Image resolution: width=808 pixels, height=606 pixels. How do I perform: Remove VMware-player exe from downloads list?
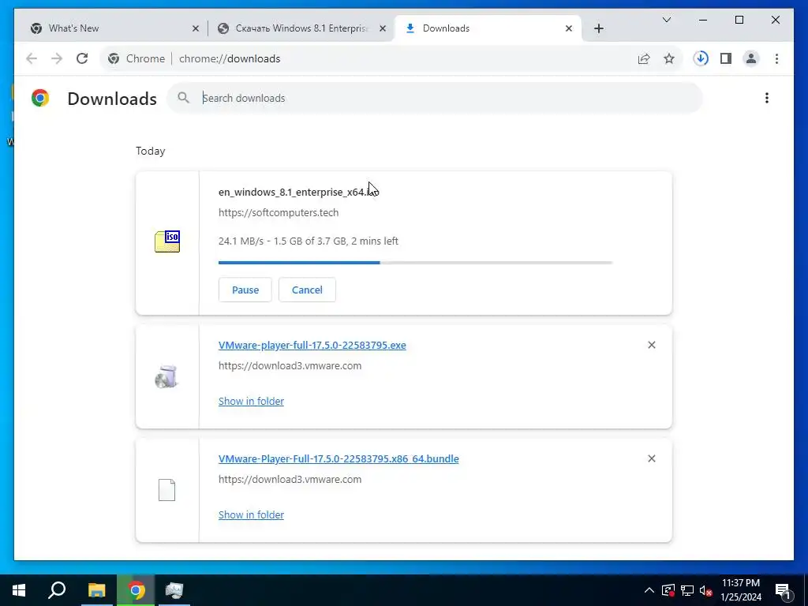651,345
